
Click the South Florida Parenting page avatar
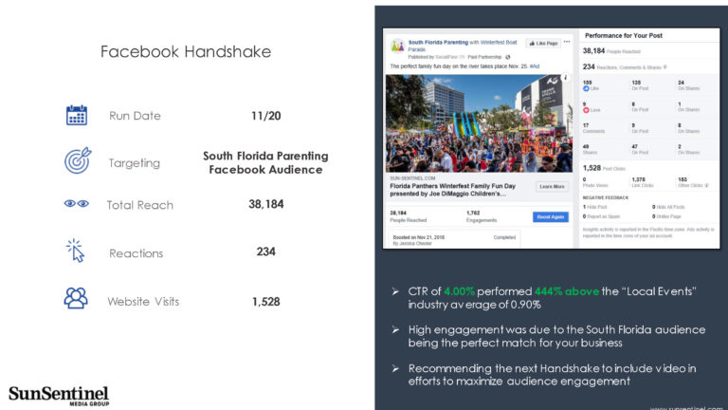[397, 46]
